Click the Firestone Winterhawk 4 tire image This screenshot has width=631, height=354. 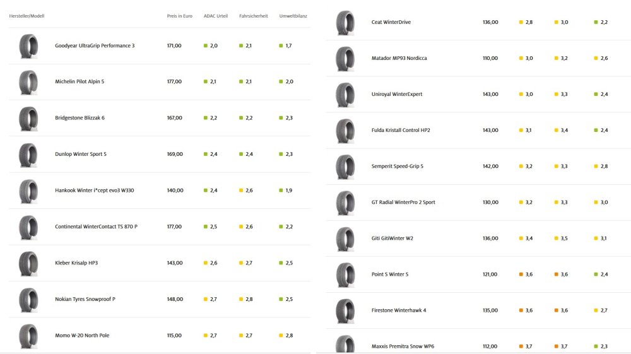(345, 311)
